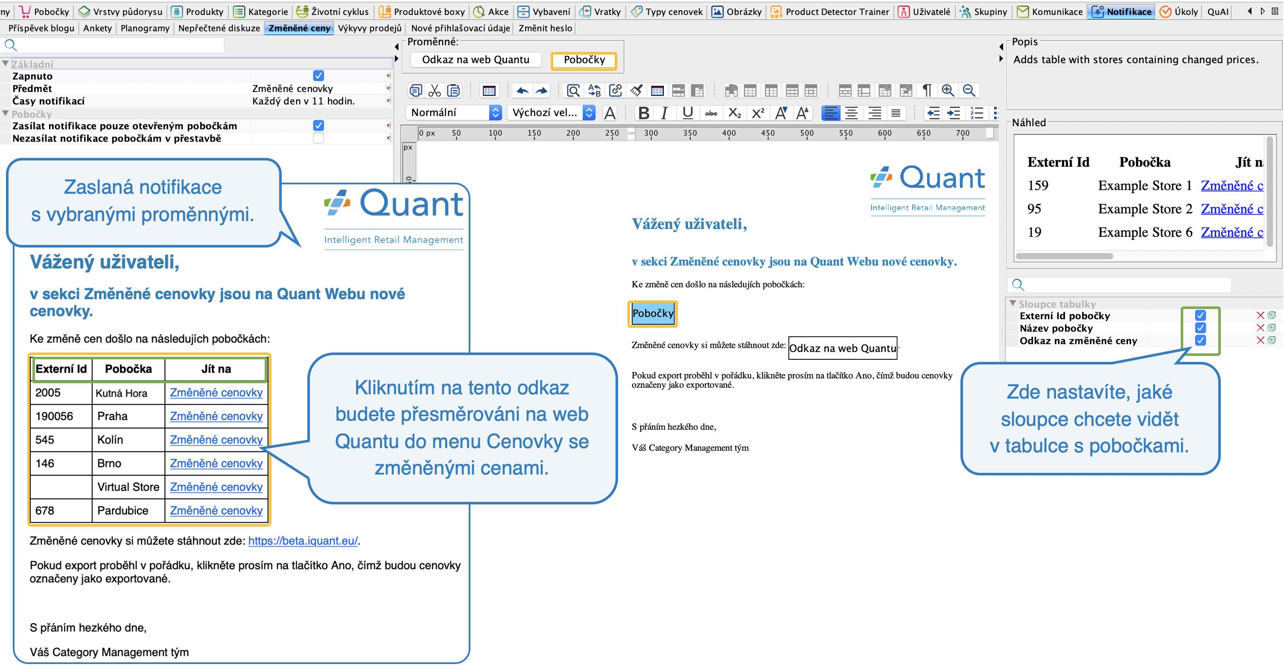
Task: Open the tab list menu at top right
Action: click(1275, 11)
